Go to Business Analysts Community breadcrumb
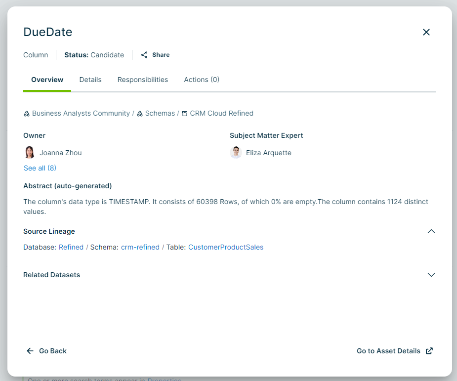The height and width of the screenshot is (381, 457). [x=81, y=113]
